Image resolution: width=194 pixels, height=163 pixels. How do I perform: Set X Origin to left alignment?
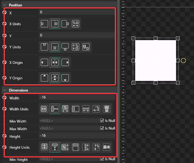(x=44, y=62)
